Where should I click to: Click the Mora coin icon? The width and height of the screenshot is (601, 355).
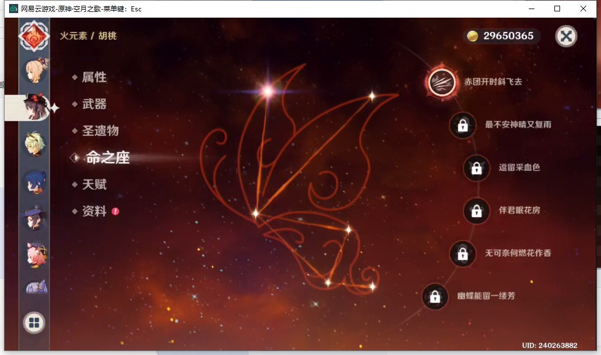coord(472,36)
